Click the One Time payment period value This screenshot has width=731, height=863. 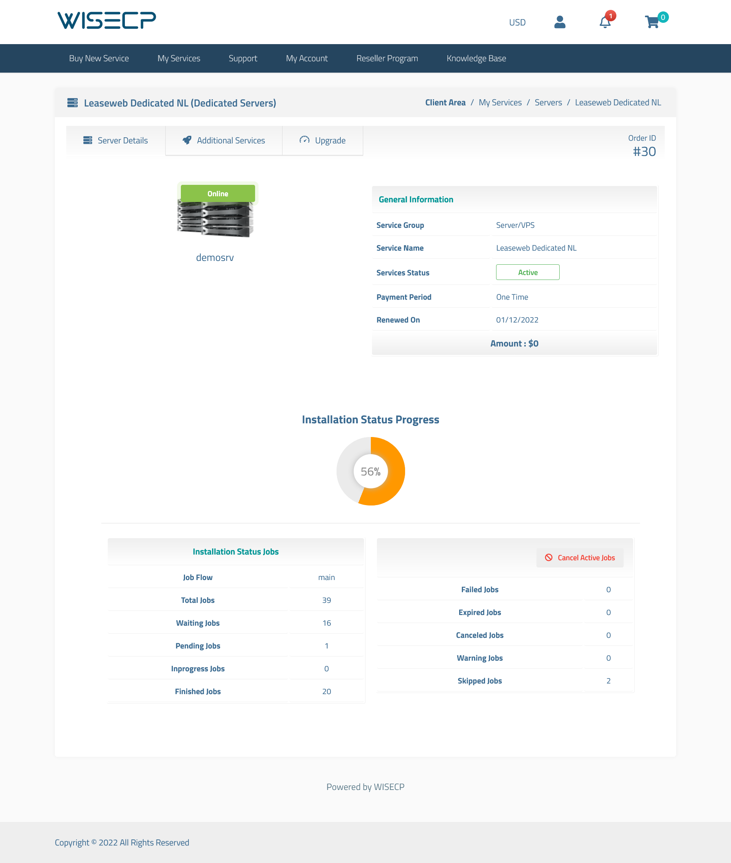pyautogui.click(x=512, y=297)
